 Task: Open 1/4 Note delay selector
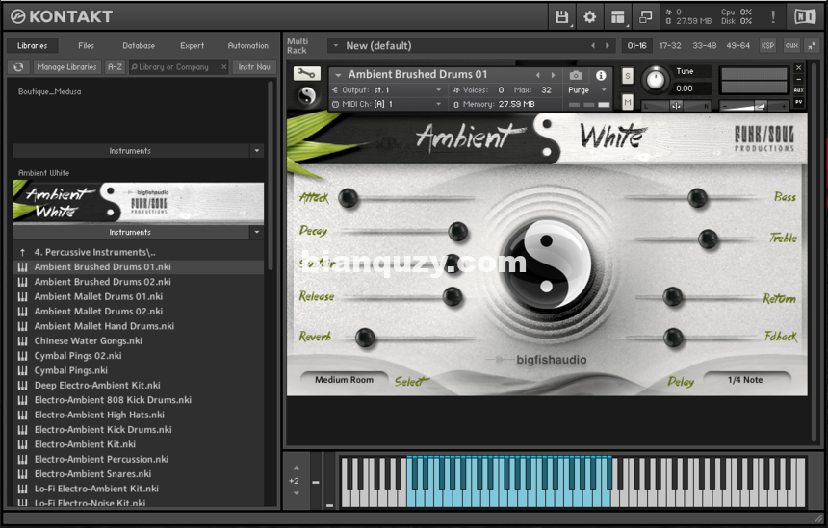[x=745, y=380]
